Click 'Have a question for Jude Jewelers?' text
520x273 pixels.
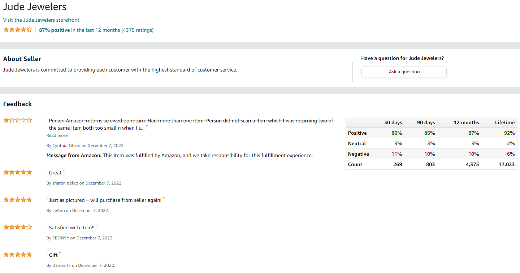(402, 58)
